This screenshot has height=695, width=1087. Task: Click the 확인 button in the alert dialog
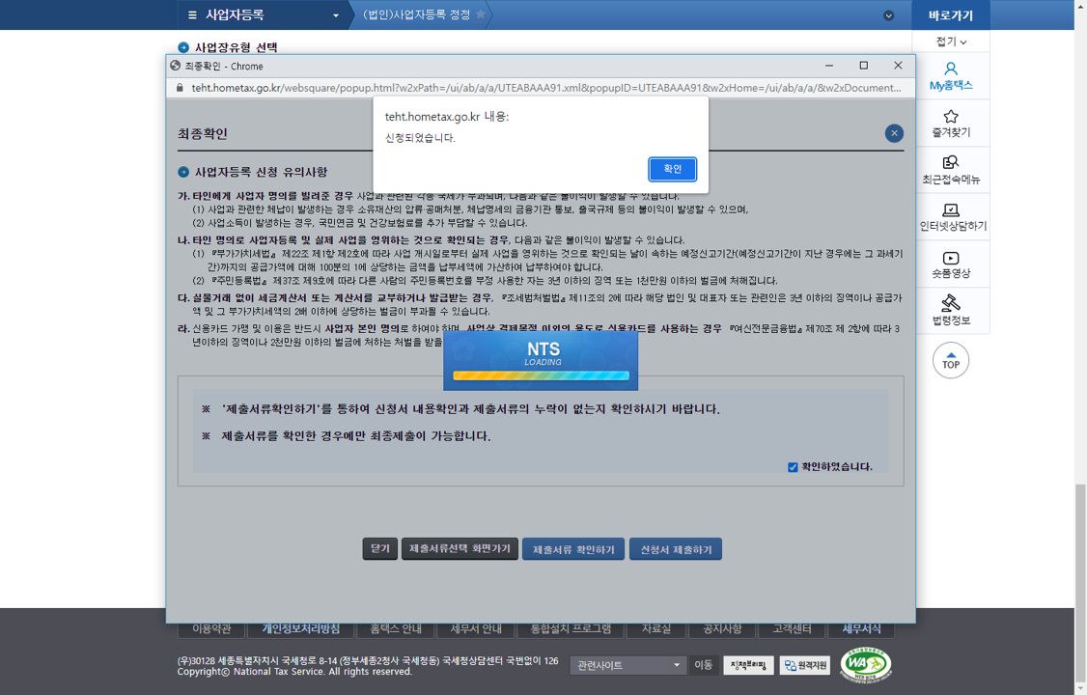point(673,169)
